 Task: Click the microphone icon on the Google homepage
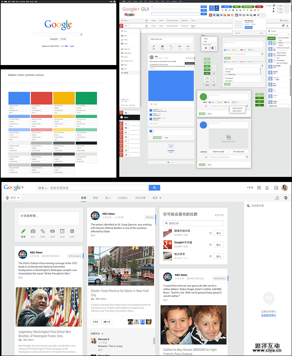(81, 35)
